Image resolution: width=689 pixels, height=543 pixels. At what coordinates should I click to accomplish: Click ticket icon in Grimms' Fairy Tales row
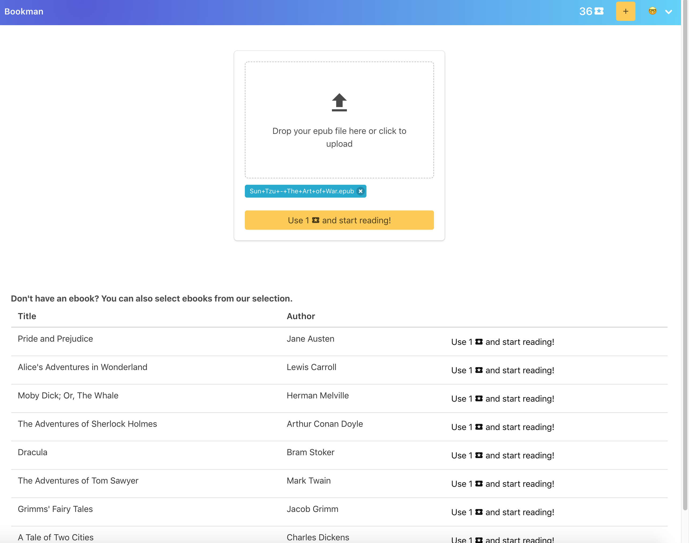coord(479,512)
